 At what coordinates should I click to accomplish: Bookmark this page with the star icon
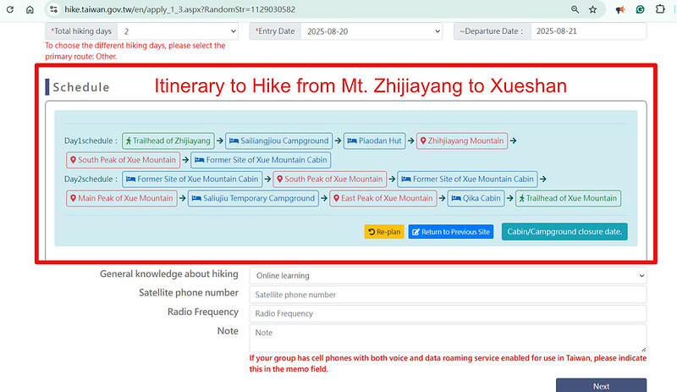coord(593,9)
